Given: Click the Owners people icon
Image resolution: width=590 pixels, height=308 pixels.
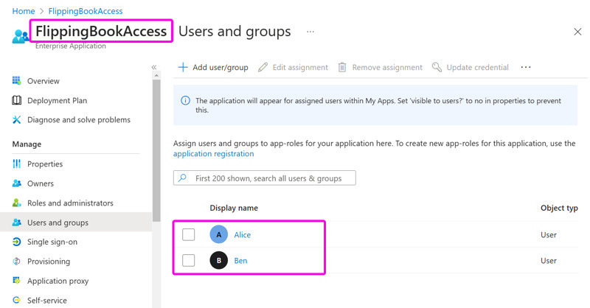Looking at the screenshot, I should 16,183.
